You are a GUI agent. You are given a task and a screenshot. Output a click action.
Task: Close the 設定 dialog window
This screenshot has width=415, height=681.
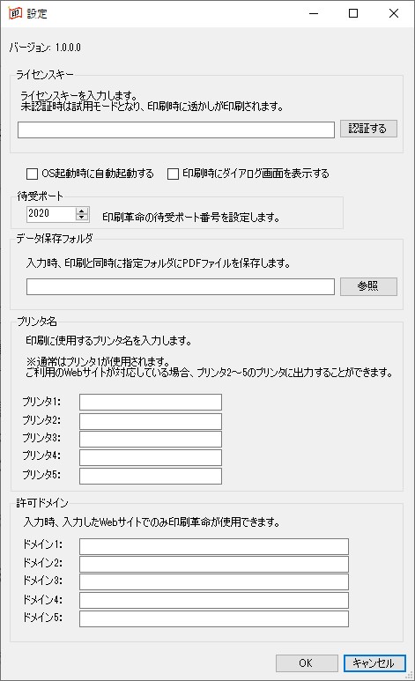pyautogui.click(x=394, y=13)
